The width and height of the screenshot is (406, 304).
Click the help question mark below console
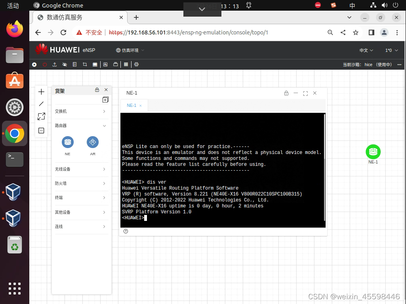pos(126,231)
